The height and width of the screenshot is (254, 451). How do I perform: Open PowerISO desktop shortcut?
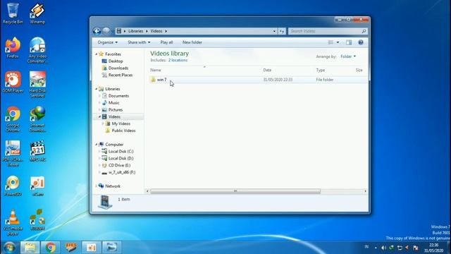point(13,186)
